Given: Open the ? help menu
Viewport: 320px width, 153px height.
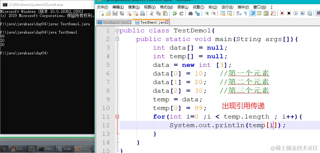Looking at the screenshot, I should 272,7.
